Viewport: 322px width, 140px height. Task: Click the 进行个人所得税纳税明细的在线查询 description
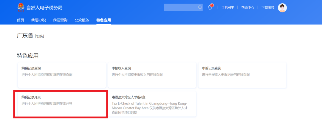click(47, 75)
